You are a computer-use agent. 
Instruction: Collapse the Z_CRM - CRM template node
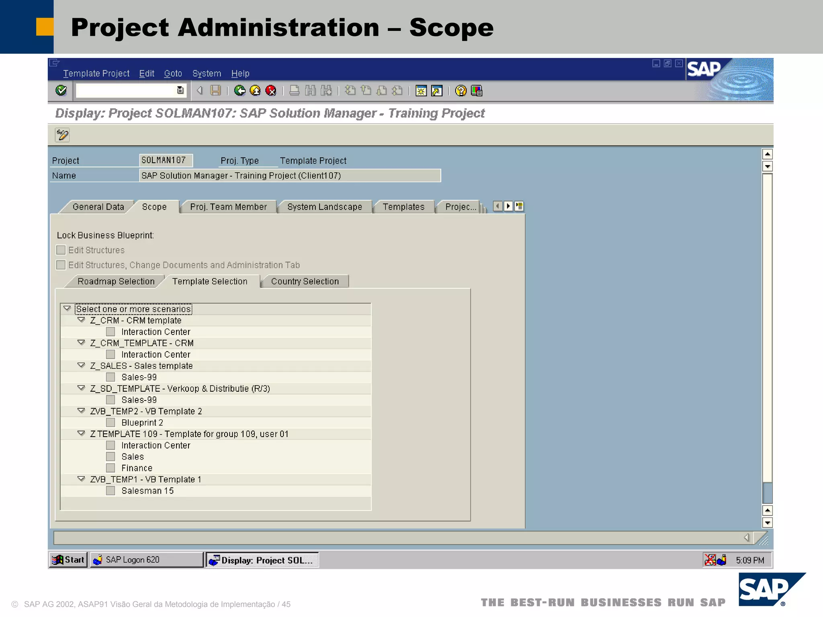click(81, 320)
